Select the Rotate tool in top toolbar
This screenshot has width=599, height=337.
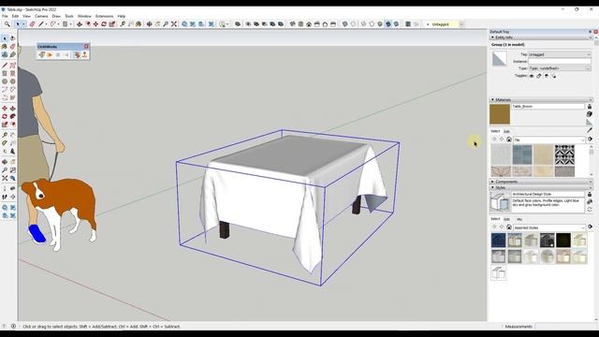coord(104,24)
